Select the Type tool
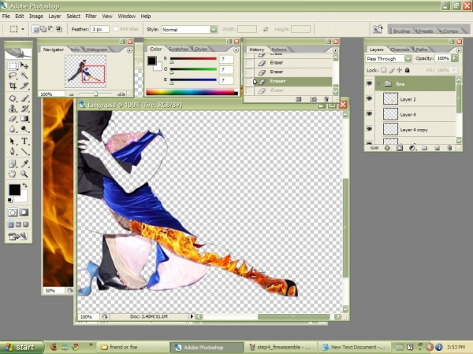Screen dimensions: 473x354 point(24,141)
